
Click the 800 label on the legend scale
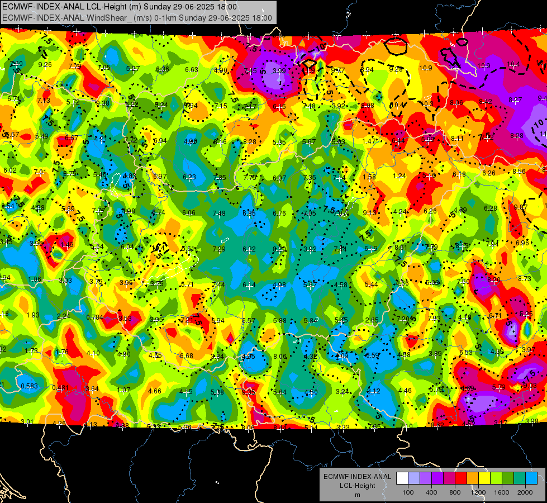(455, 492)
